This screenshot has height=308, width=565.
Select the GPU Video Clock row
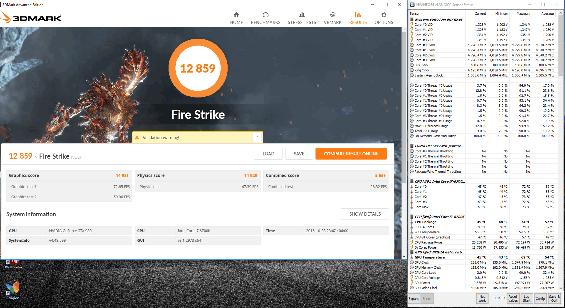[x=483, y=288]
